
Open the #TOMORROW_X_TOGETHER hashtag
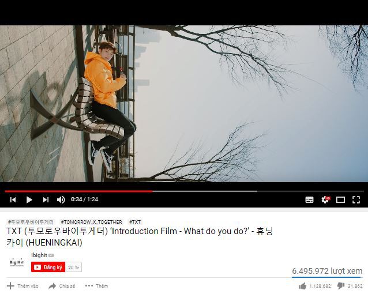pos(91,222)
